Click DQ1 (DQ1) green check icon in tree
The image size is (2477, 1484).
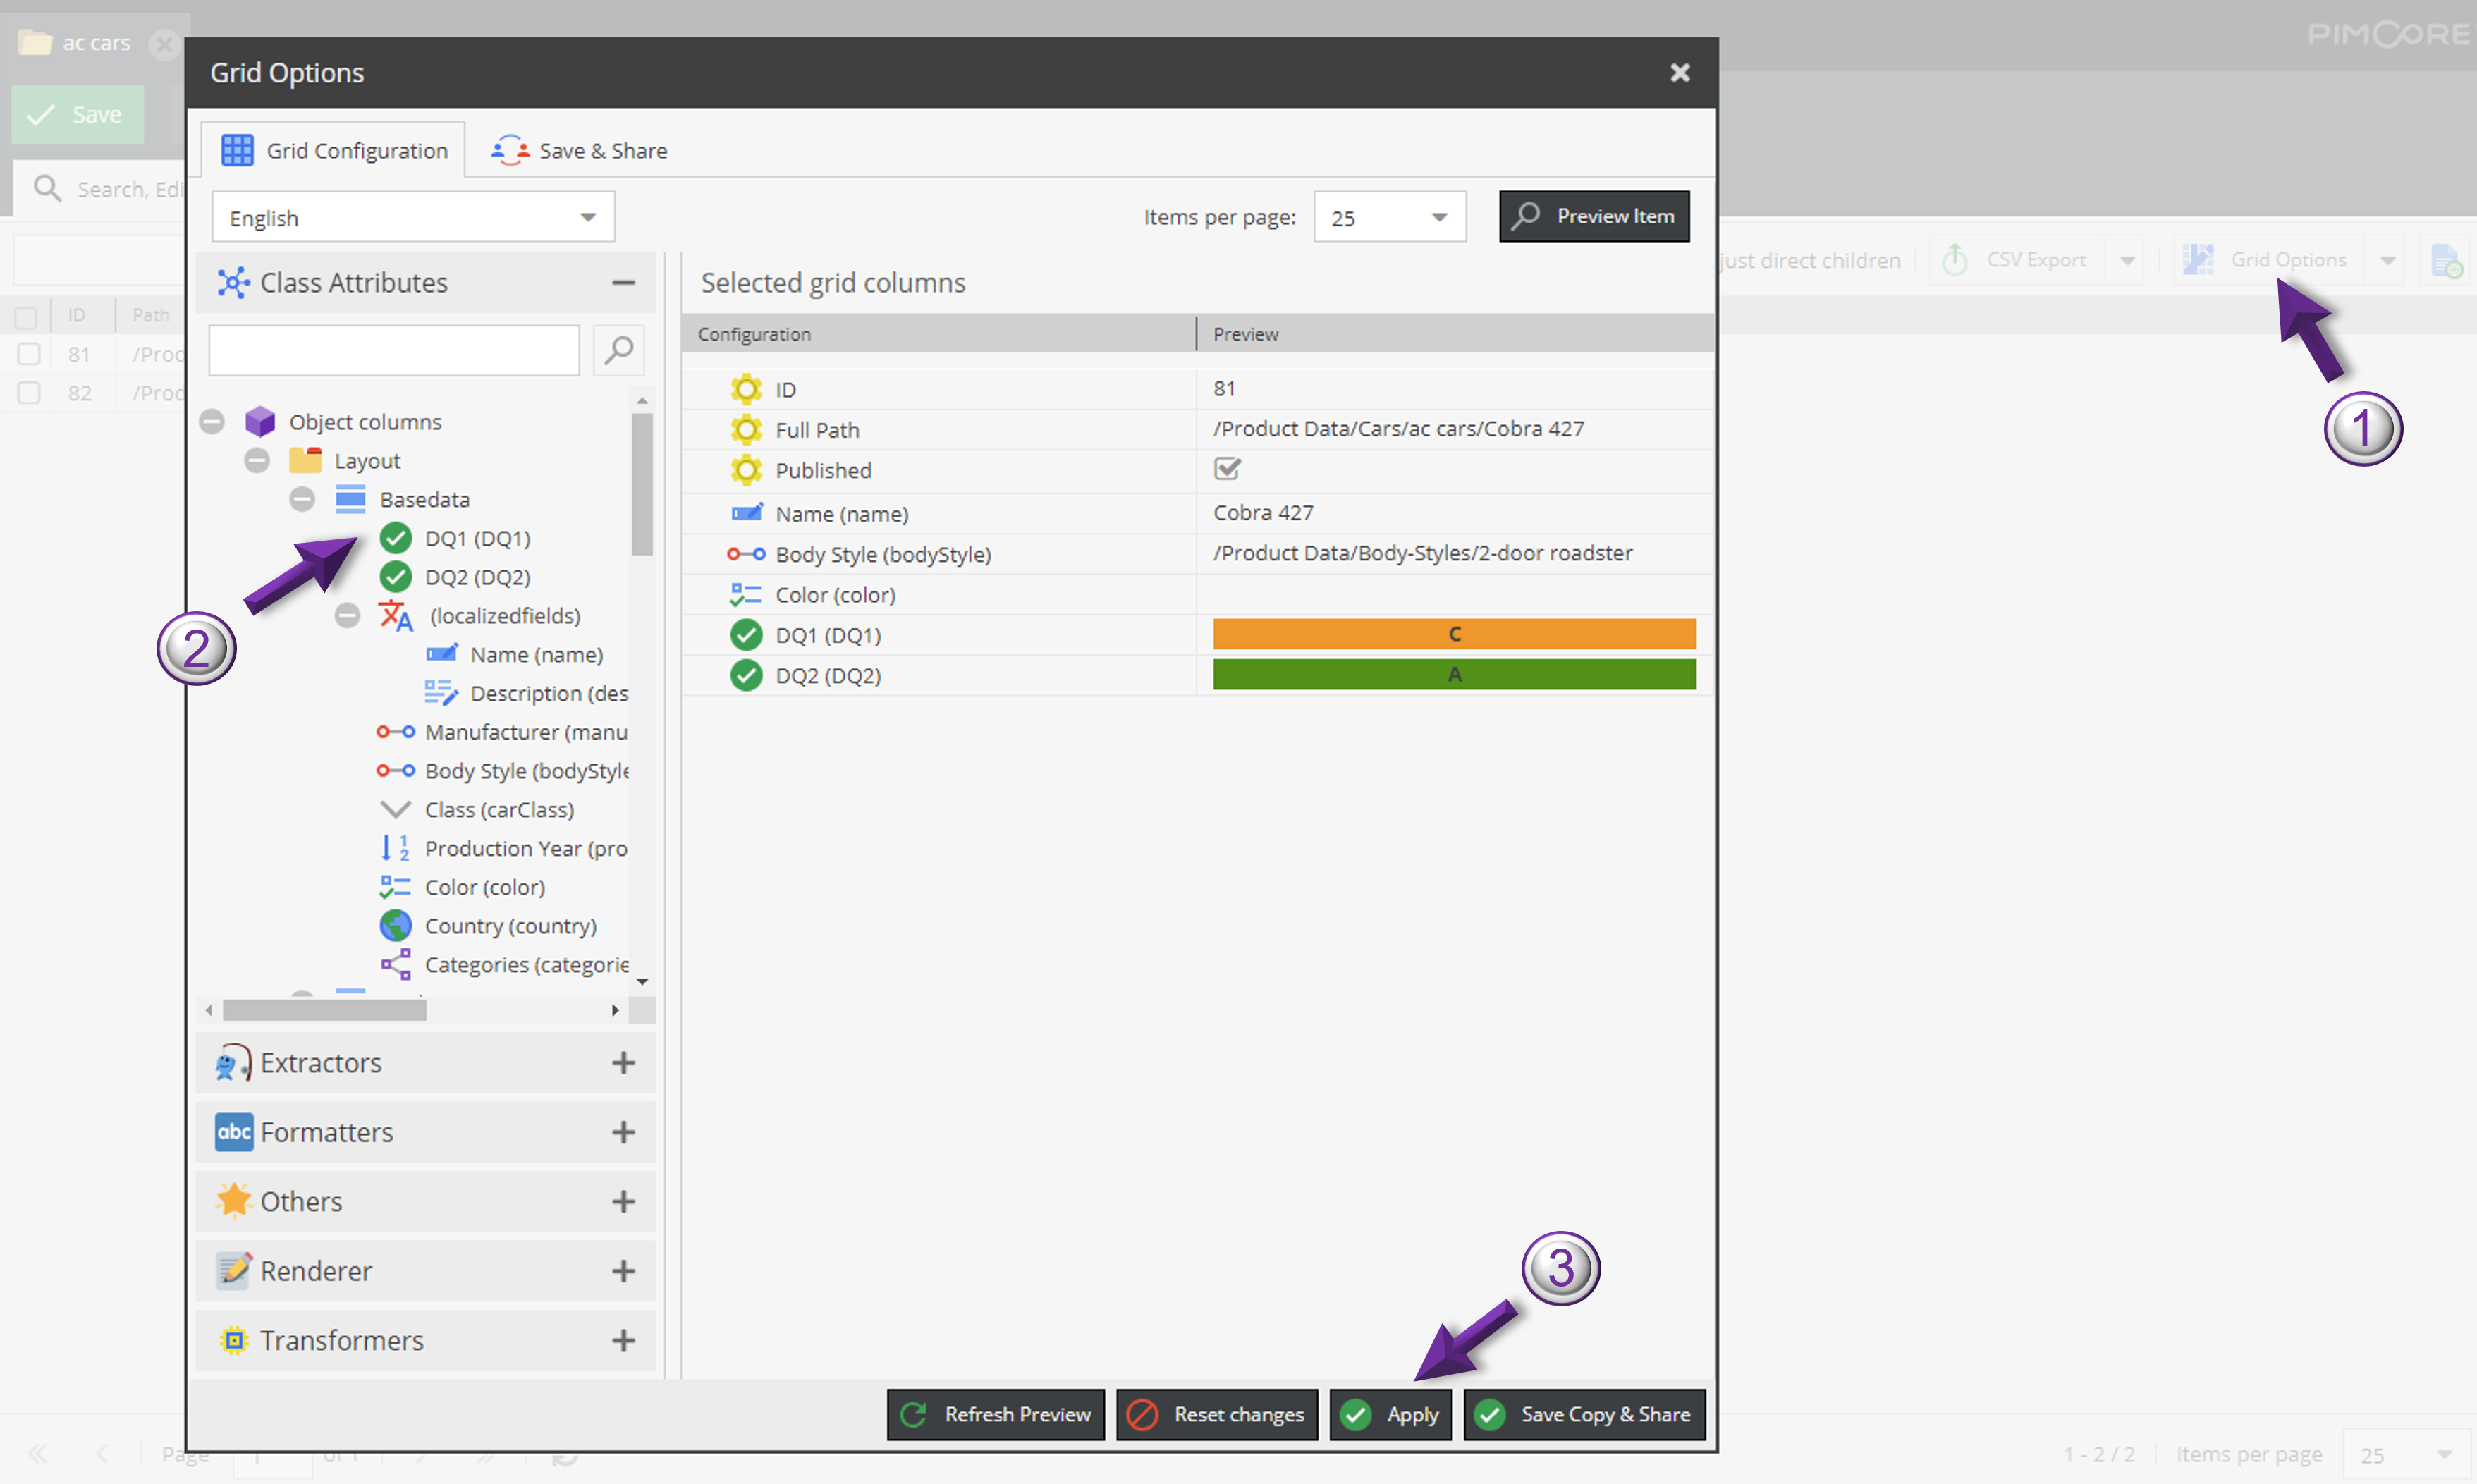tap(396, 538)
